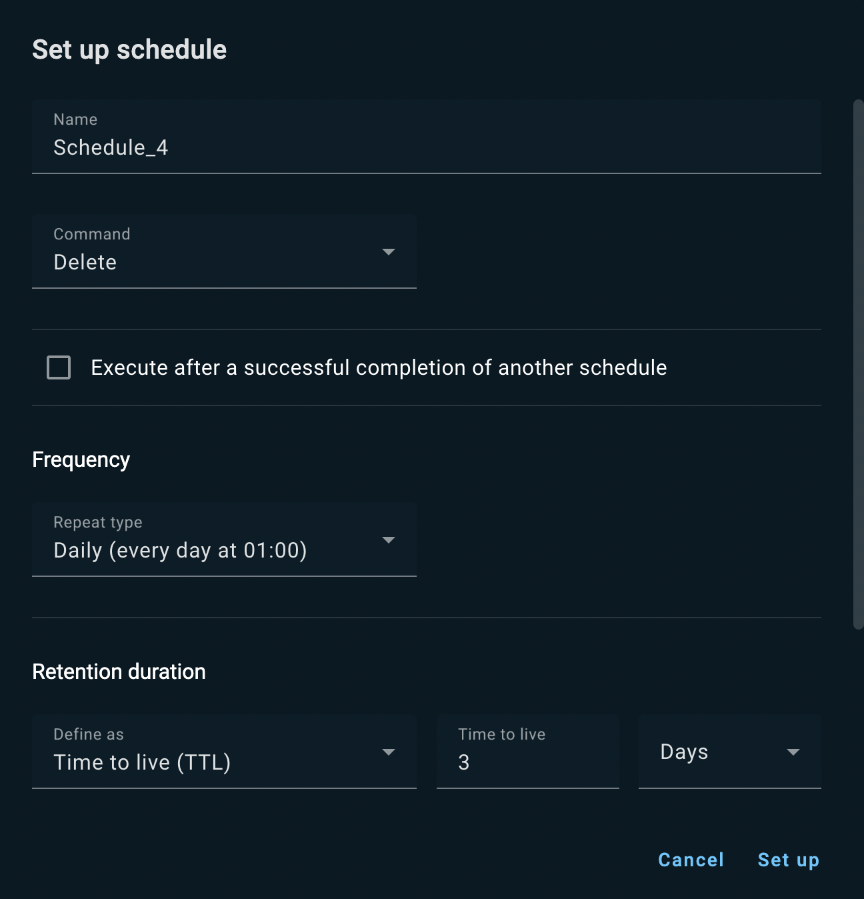
Task: Click the Repeat type arrow icon
Action: click(x=388, y=540)
